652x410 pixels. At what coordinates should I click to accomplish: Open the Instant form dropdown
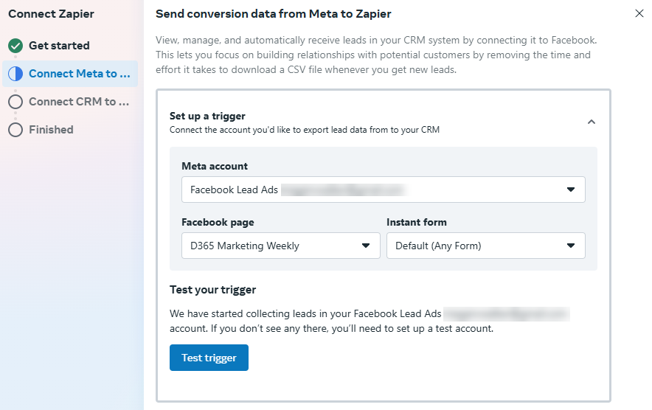tap(485, 246)
